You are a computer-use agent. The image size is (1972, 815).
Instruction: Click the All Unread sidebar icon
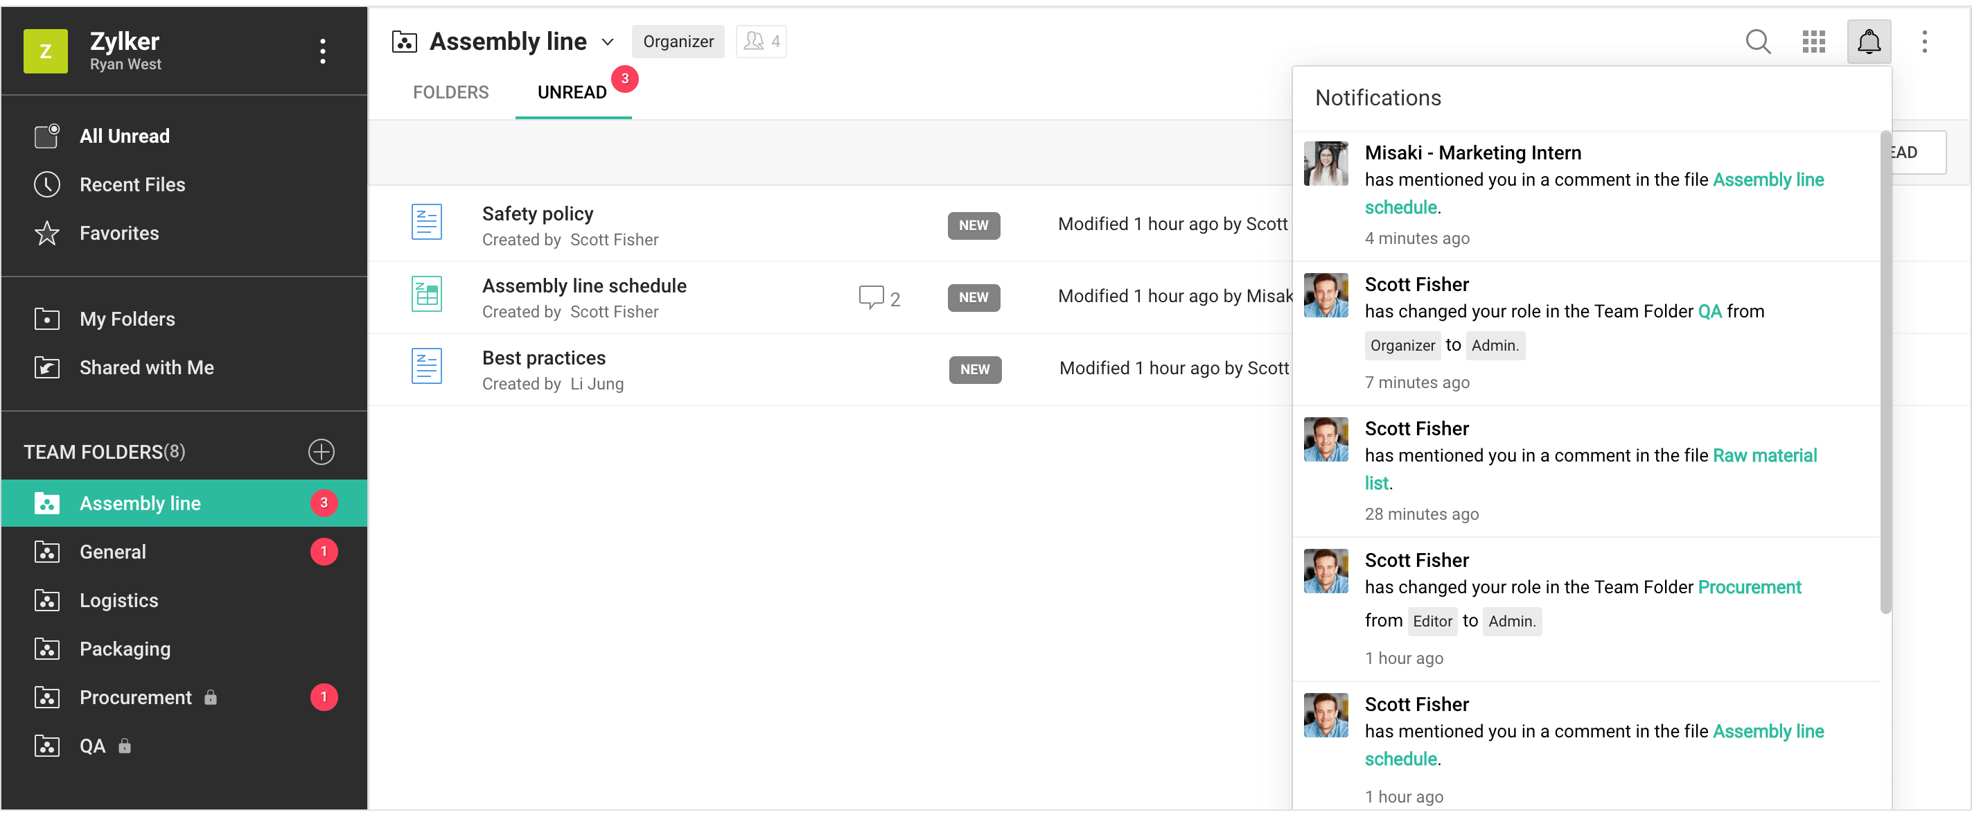[46, 136]
